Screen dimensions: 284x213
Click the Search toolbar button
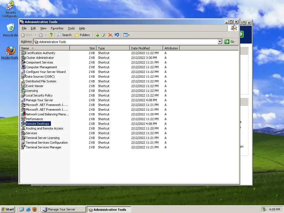pyautogui.click(x=64, y=35)
